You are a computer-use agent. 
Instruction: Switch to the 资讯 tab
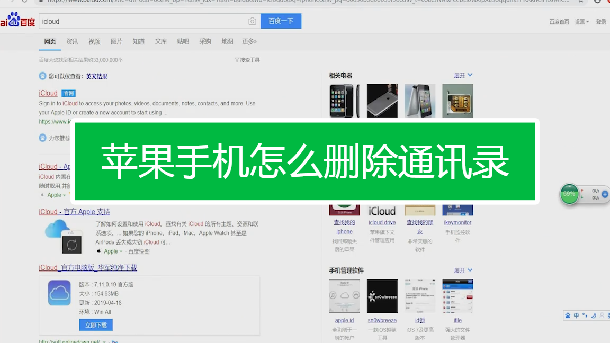(x=72, y=42)
